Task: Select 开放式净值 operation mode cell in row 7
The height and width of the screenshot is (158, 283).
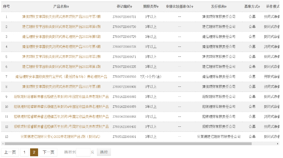Action: 272,77
